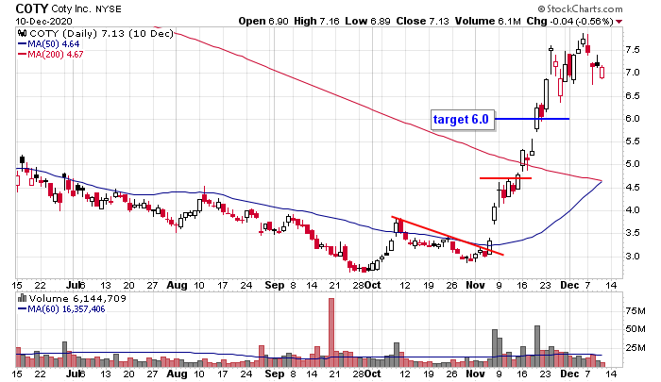Click the 50M volume axis label
This screenshot has width=661, height=382.
pos(636,328)
